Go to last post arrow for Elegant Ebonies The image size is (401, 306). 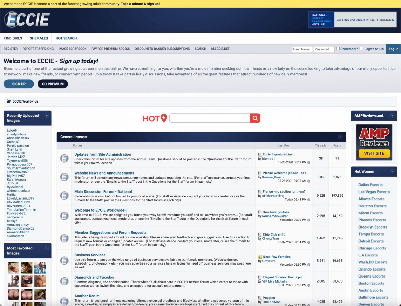pyautogui.click(x=309, y=285)
